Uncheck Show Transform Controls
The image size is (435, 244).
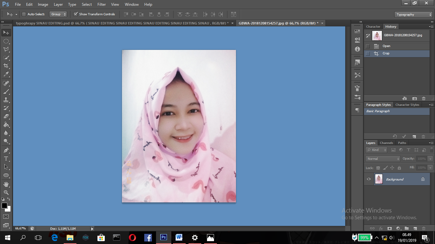coord(76,14)
